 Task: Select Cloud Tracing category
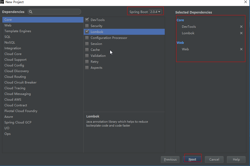(43, 88)
